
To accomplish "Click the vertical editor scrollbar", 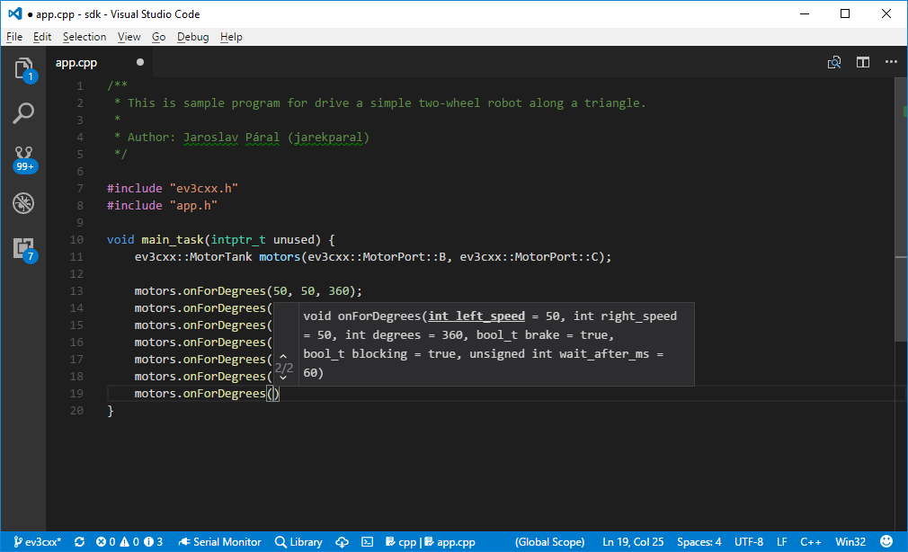I will coord(901,209).
